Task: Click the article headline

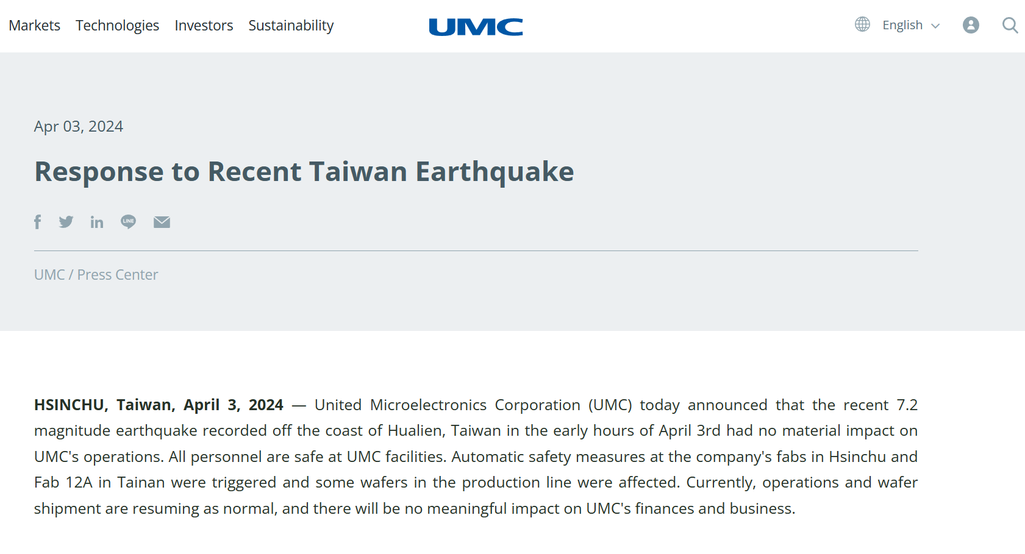Action: 304,171
